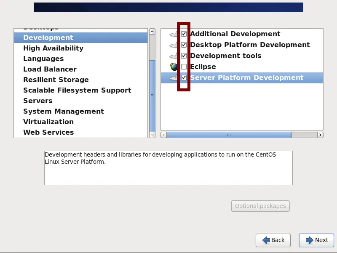Select the Development category
Viewport: 337px width, 253px height.
coord(80,37)
